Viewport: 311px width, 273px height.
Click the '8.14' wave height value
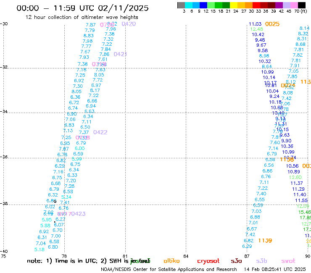coord(304,29)
